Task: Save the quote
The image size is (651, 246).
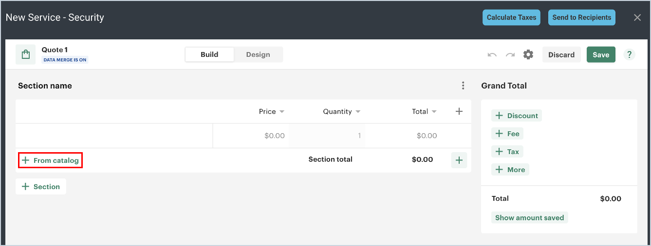Action: pyautogui.click(x=600, y=55)
